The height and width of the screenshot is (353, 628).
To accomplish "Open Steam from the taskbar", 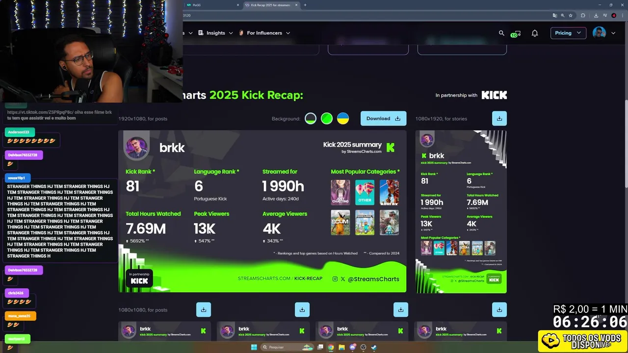I will point(374,347).
